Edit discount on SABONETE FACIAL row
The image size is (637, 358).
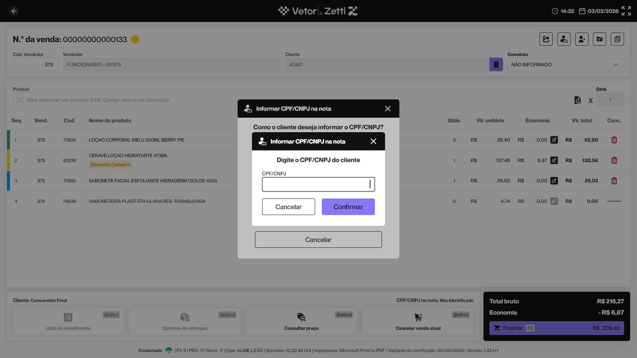[x=554, y=181]
